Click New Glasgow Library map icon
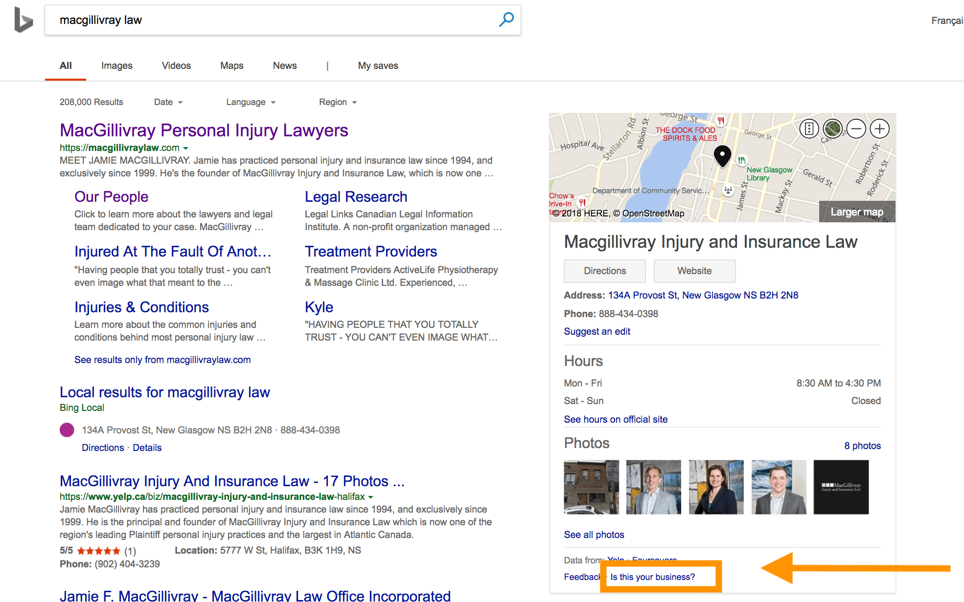The width and height of the screenshot is (964, 602). tap(742, 160)
